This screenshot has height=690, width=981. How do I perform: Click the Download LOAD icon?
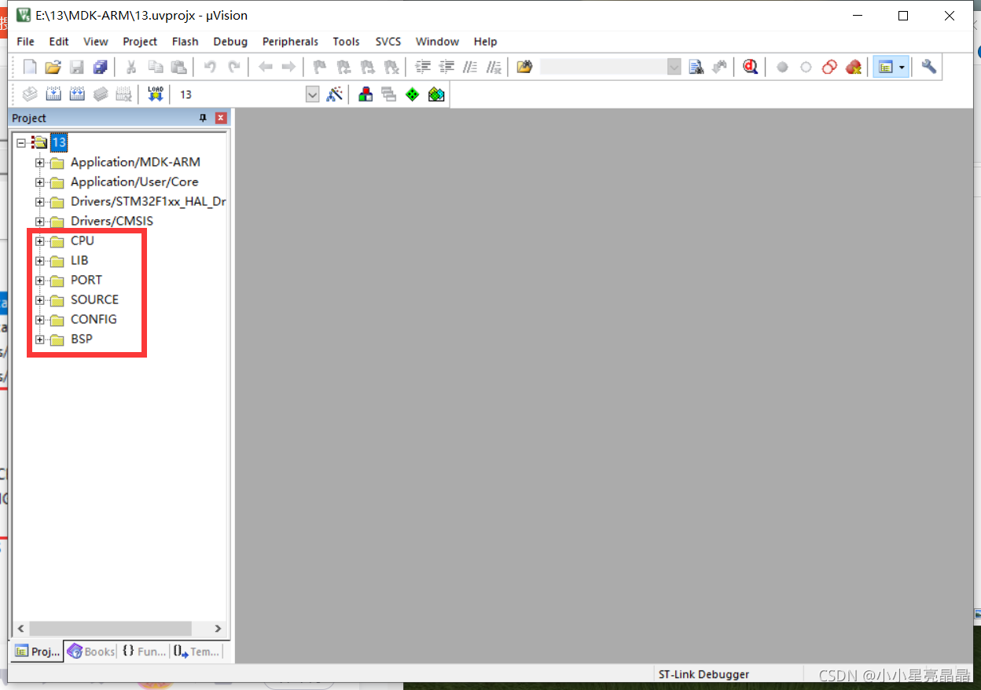click(155, 94)
